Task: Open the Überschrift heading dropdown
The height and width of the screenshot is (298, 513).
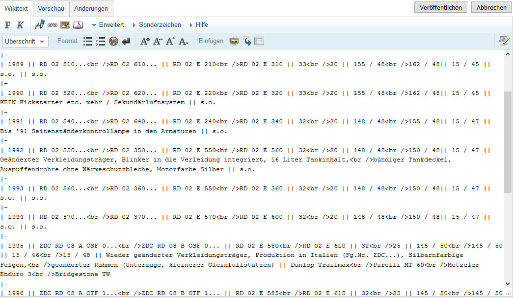Action: coord(25,42)
